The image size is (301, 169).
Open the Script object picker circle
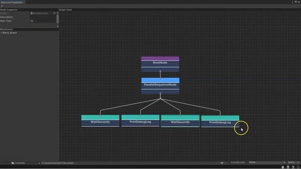tap(55, 13)
